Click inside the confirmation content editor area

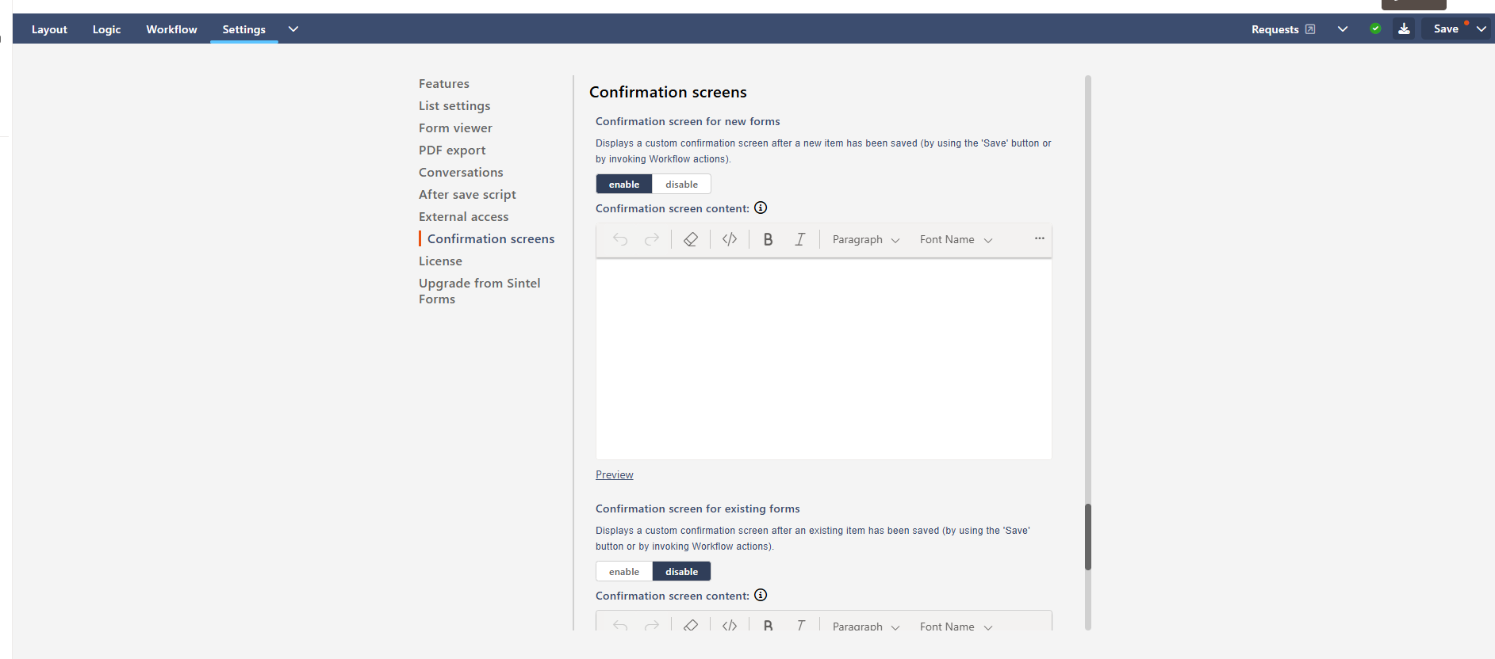(x=823, y=358)
